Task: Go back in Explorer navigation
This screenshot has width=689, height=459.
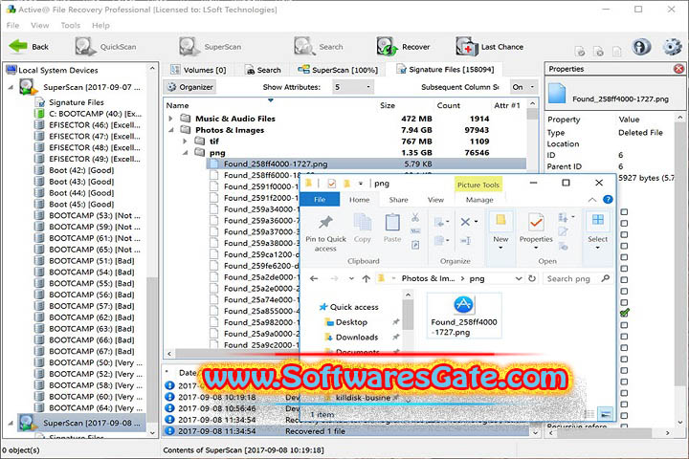Action: 314,278
